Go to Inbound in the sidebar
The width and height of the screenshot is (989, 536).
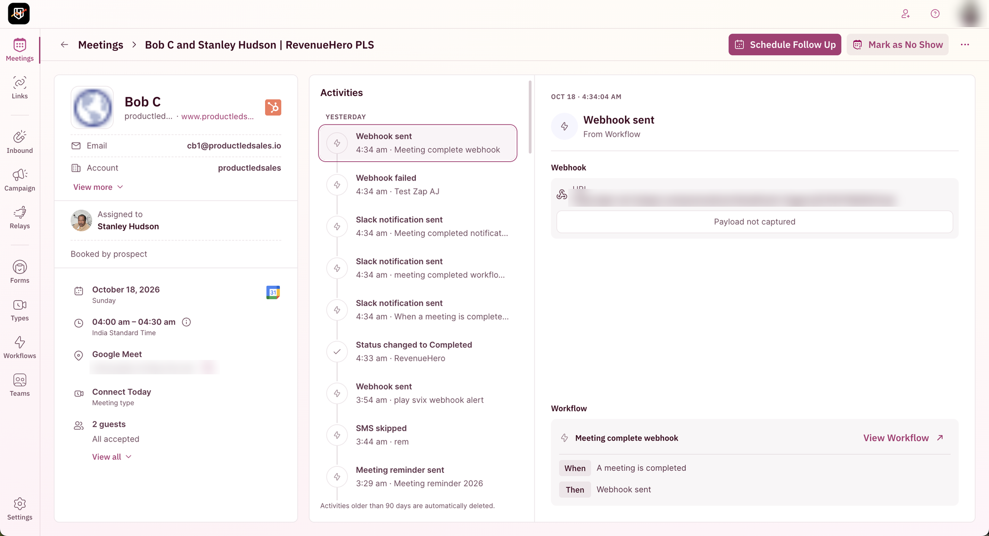pyautogui.click(x=20, y=142)
